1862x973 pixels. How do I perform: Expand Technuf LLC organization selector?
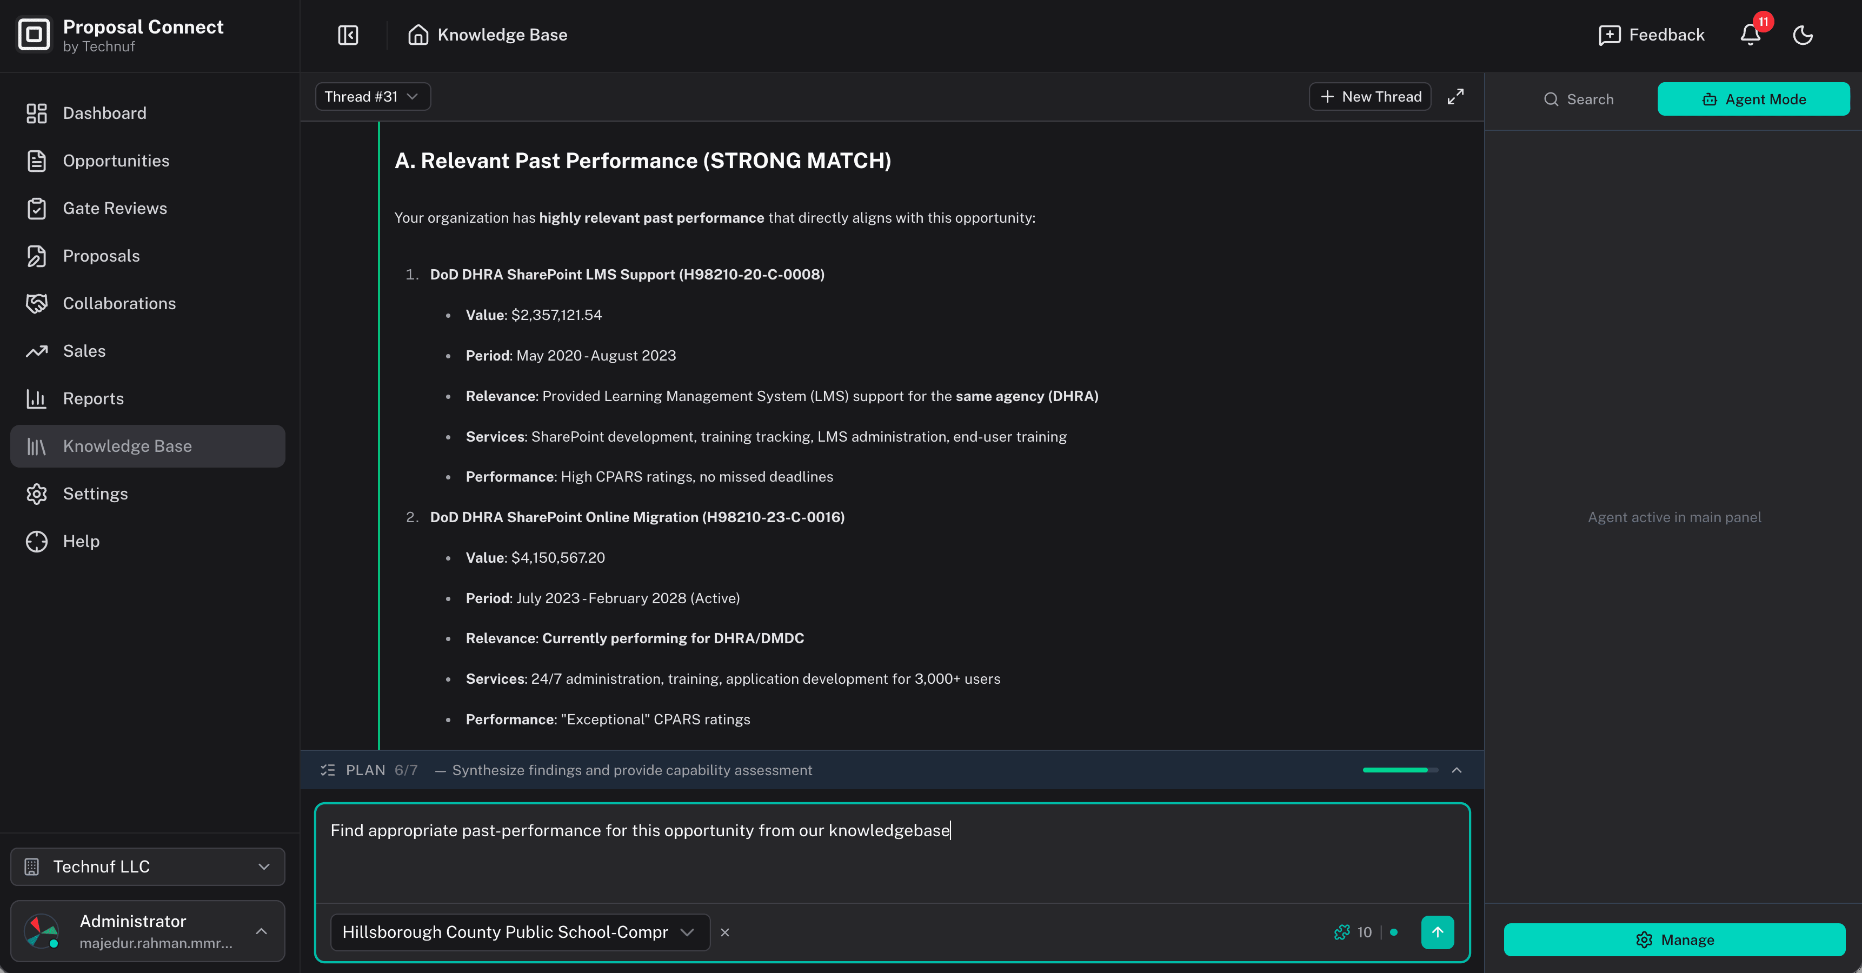148,866
